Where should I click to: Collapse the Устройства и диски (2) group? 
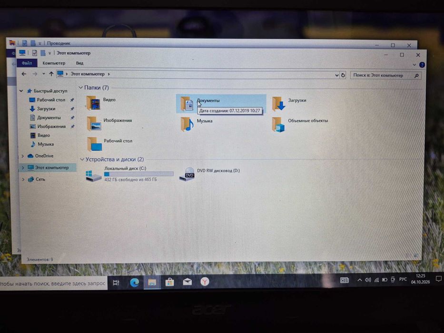point(82,159)
